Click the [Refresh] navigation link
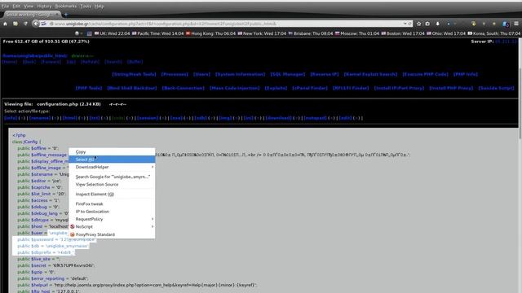This screenshot has height=293, width=522. [90, 62]
